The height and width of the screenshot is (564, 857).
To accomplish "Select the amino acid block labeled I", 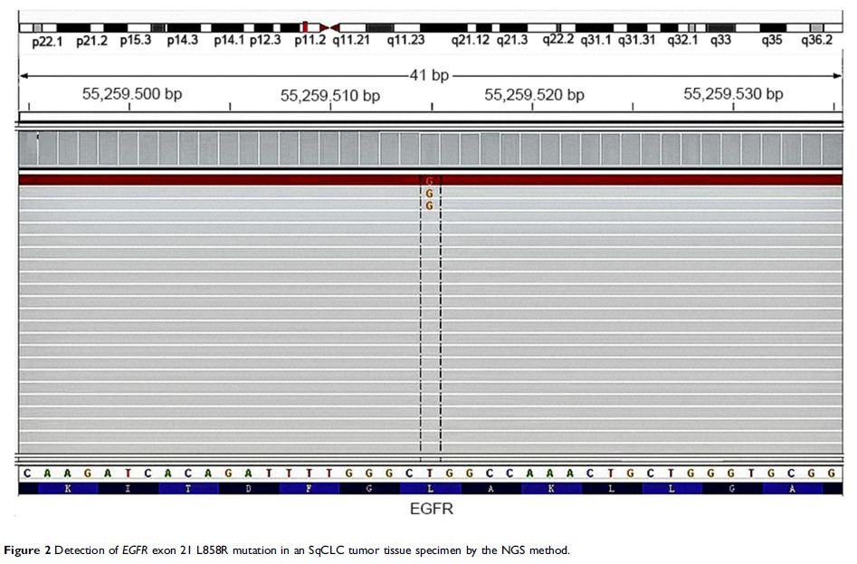I will (128, 489).
